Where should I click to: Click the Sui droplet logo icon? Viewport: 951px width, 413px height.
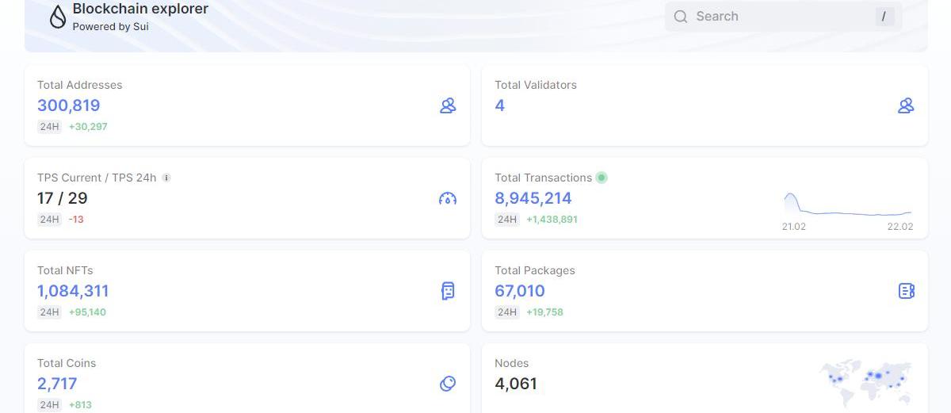(57, 17)
